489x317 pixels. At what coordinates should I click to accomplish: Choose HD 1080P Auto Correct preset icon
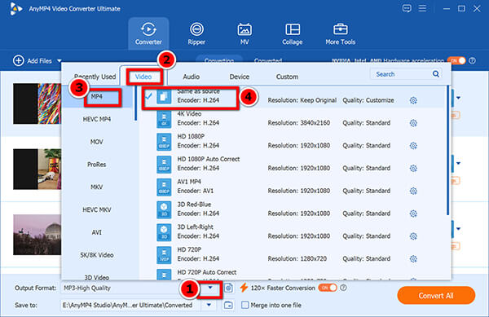(164, 165)
